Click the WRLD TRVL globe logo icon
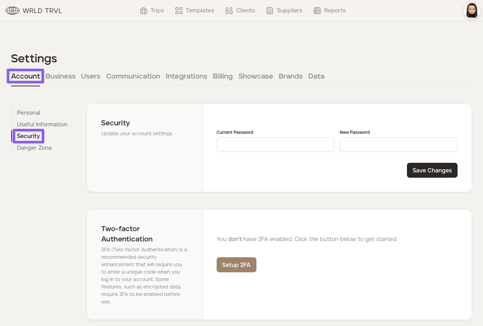 (x=12, y=11)
